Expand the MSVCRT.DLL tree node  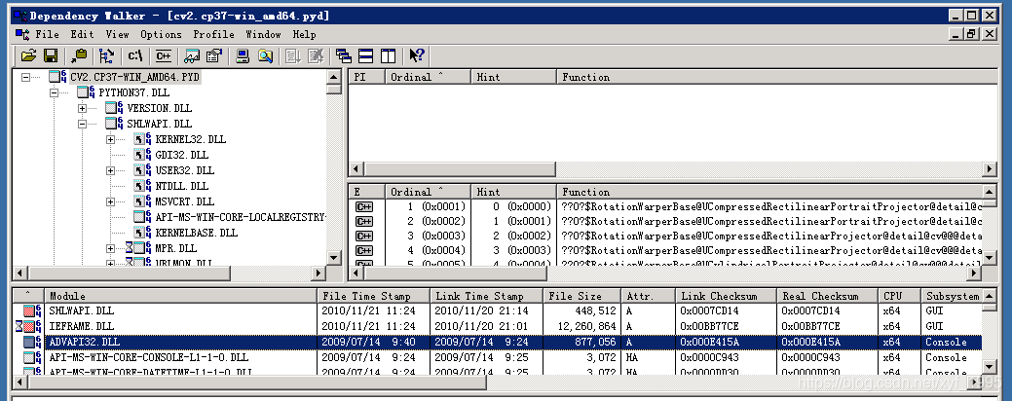111,201
